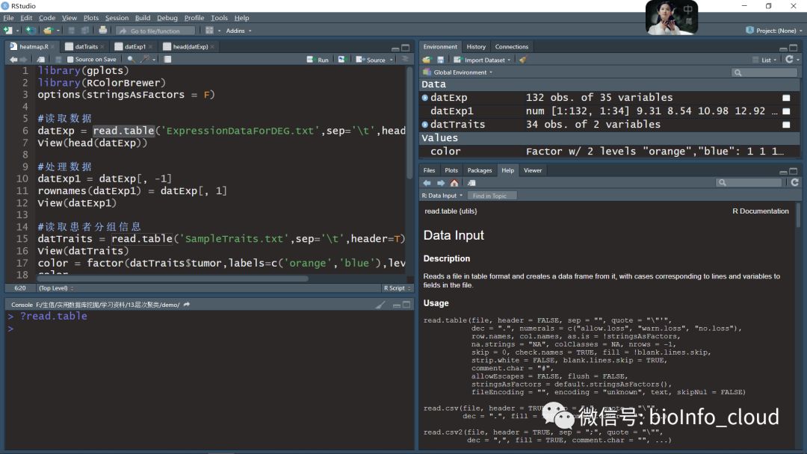Maximize the Console pane
Screen dimensions: 807x454
[x=406, y=305]
